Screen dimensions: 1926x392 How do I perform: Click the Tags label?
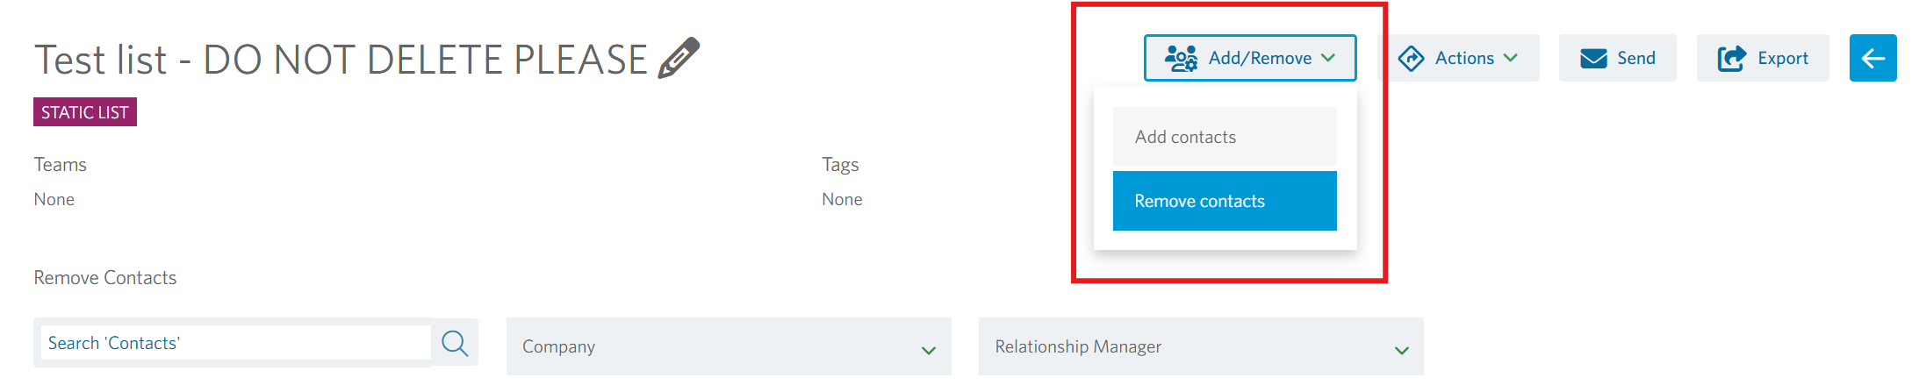[x=840, y=165]
